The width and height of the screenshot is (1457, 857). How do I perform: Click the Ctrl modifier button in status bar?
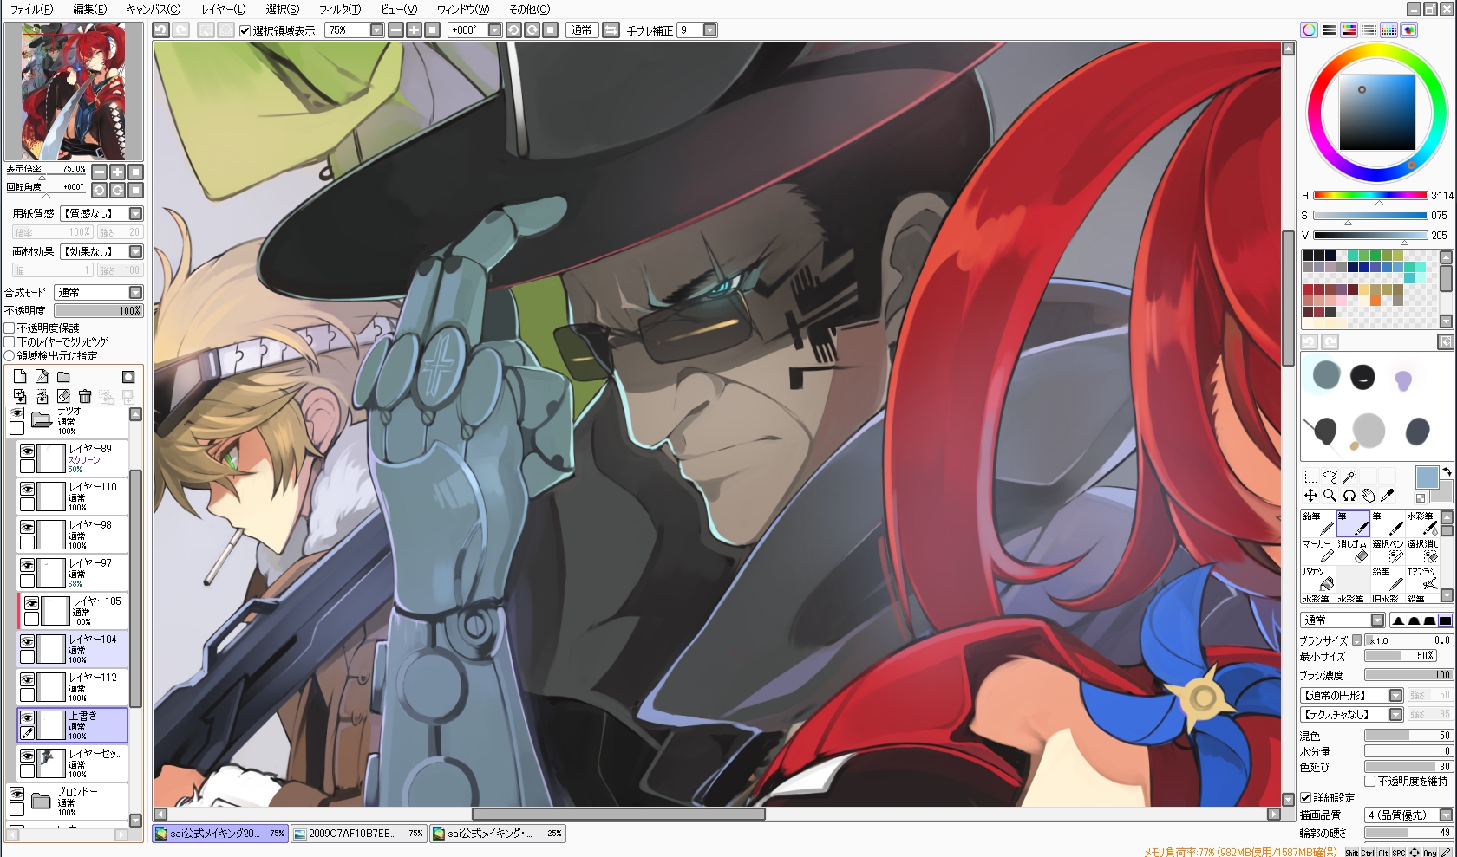tap(1368, 853)
